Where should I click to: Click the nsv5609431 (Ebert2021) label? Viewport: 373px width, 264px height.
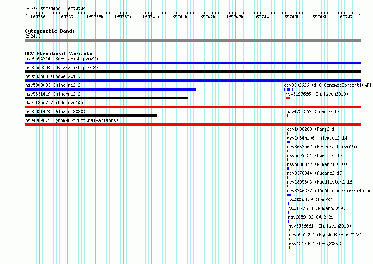[x=314, y=155]
